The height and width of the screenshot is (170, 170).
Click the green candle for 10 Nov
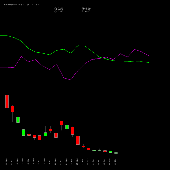[18, 120]
